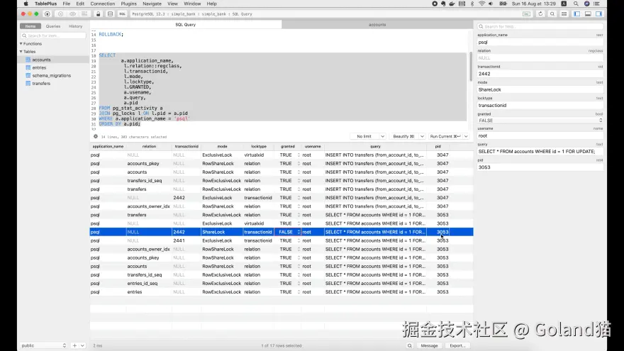624x351 pixels.
Task: Click the discard changes X icon
Action: tap(60, 14)
